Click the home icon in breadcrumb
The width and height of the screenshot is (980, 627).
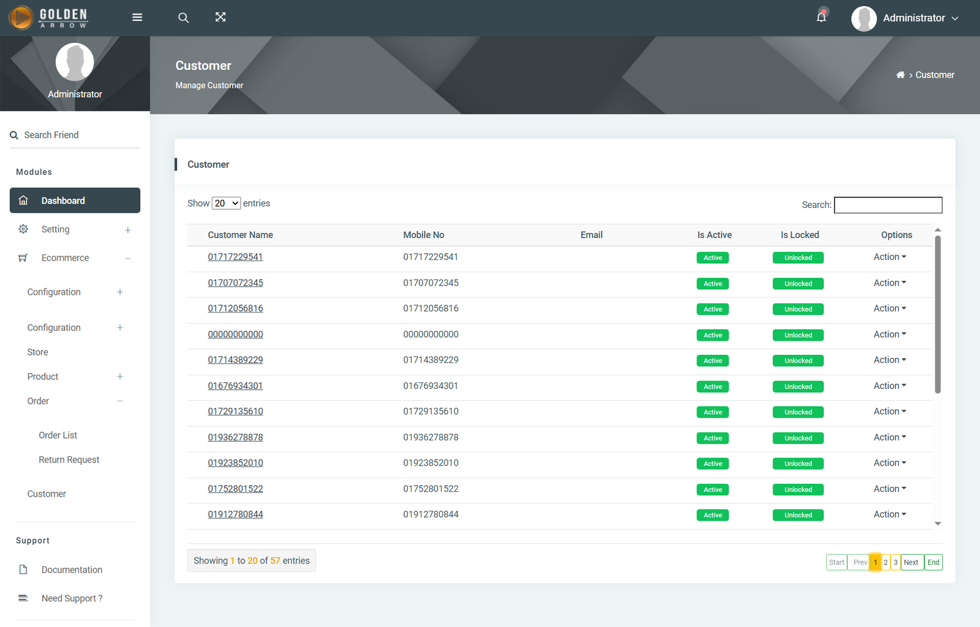click(900, 75)
